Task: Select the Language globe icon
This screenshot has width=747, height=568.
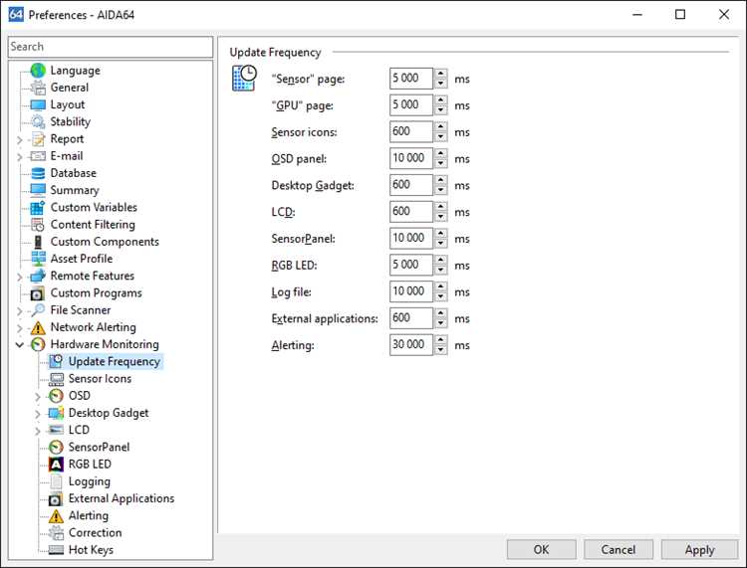Action: (x=38, y=71)
